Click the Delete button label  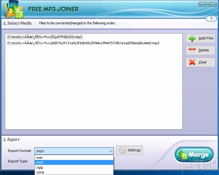pyautogui.click(x=204, y=50)
